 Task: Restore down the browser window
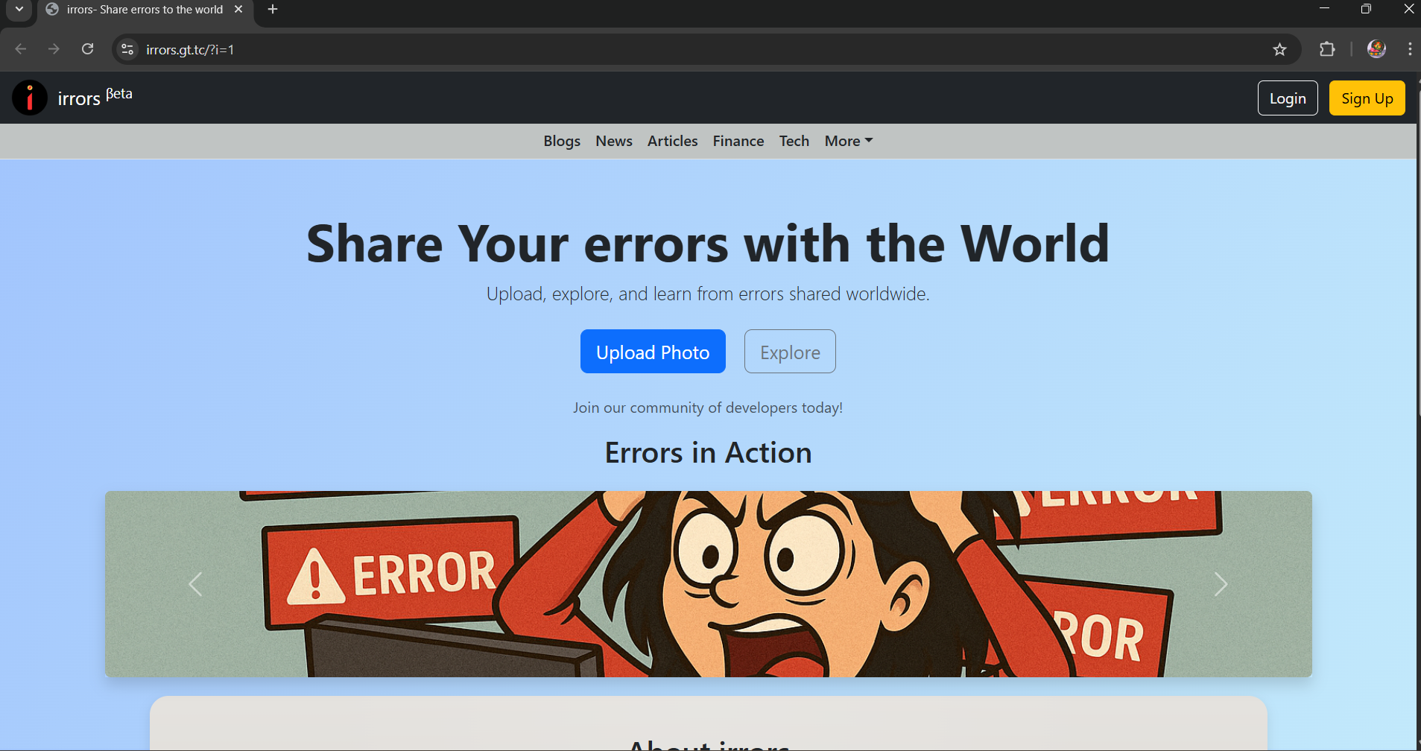[x=1366, y=9]
